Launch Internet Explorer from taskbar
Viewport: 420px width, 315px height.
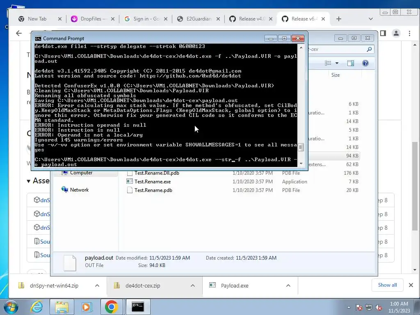pos(37,307)
